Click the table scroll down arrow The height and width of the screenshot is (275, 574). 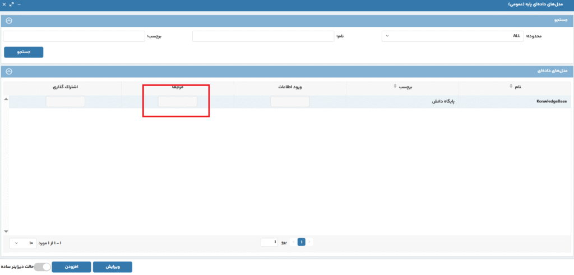click(x=6, y=231)
